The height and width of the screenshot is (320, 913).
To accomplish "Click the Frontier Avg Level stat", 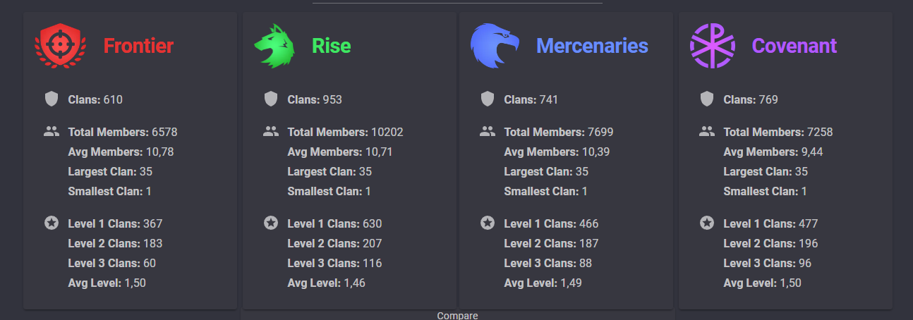I will coord(107,283).
